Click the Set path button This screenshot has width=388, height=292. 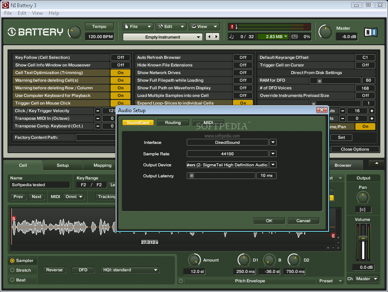tap(341, 138)
